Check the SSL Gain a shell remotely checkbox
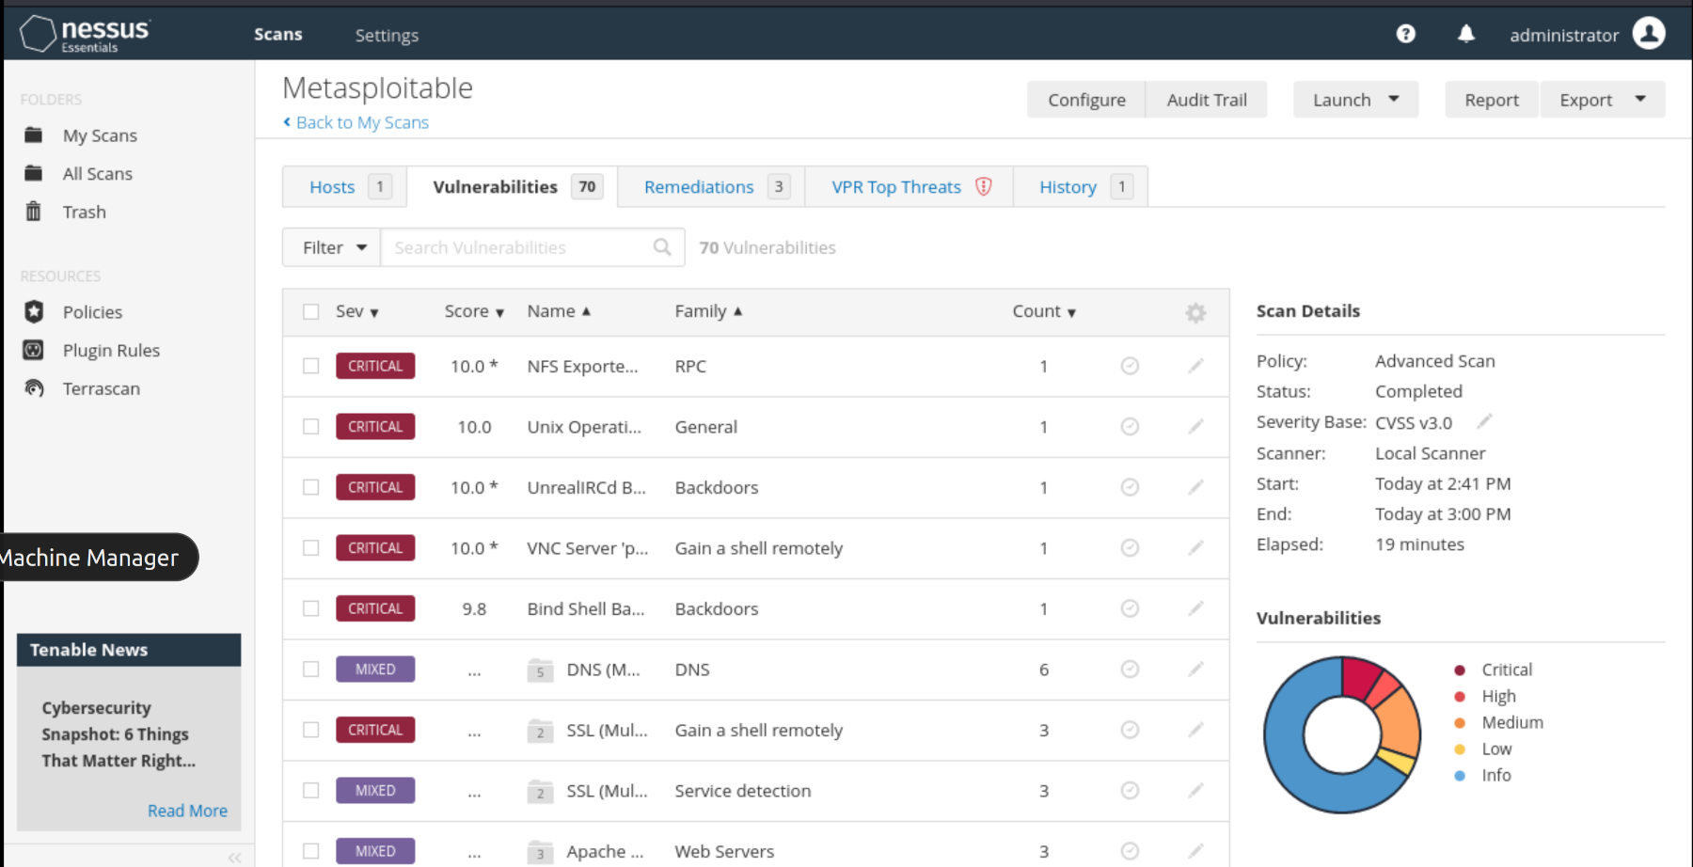The image size is (1693, 867). tap(311, 730)
